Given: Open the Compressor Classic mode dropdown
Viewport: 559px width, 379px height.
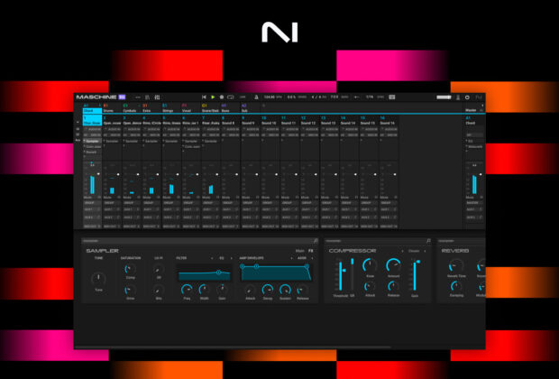Looking at the screenshot, I should tap(414, 251).
